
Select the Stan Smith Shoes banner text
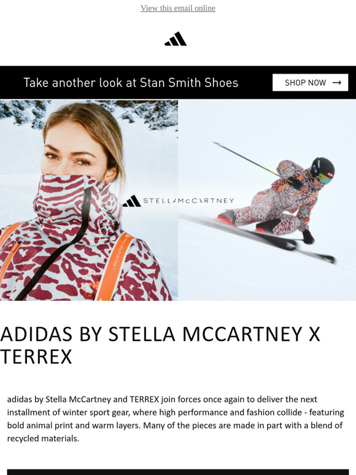[131, 82]
